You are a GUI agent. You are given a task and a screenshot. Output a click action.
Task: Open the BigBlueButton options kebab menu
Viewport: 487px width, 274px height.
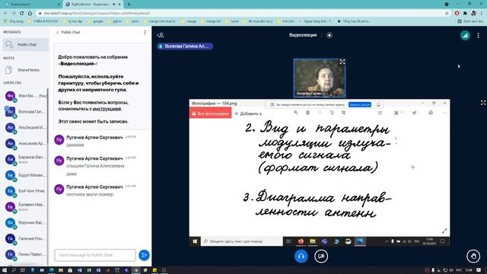tap(479, 36)
